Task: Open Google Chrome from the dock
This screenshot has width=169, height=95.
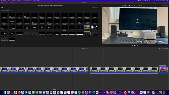Action: pos(16,92)
